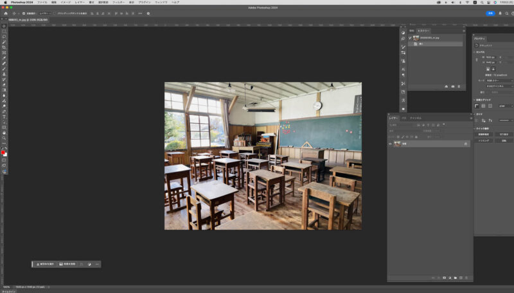This screenshot has width=514, height=293.
Task: Toggle the grid icon in Properties rulers section
Action: [x=483, y=106]
